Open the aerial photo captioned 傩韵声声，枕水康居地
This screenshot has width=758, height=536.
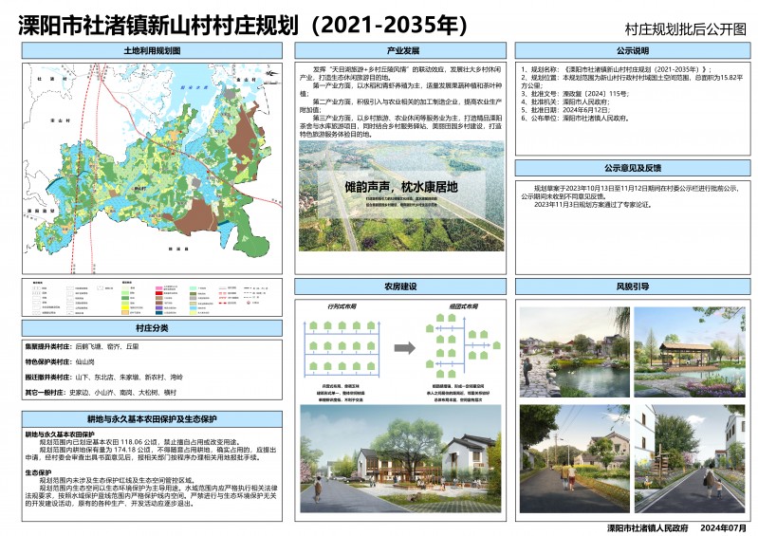point(401,196)
